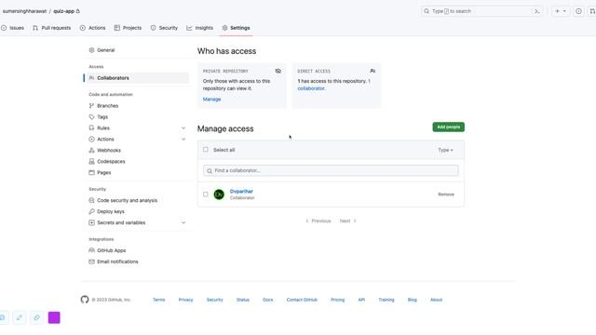Open GitHub Apps settings
596x335 pixels.
coord(112,250)
